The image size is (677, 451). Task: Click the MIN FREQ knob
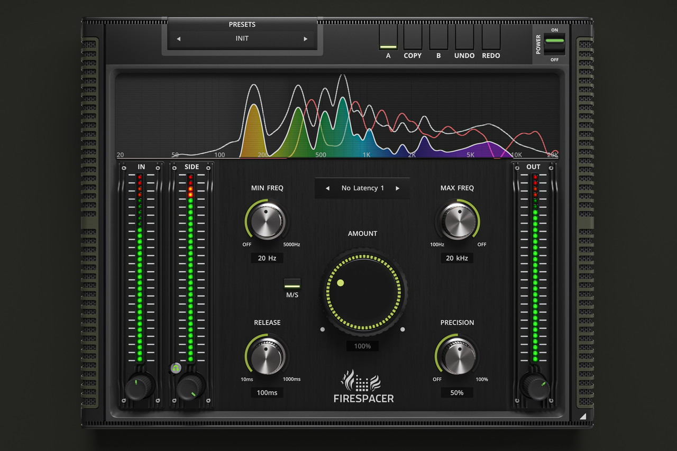tap(267, 221)
